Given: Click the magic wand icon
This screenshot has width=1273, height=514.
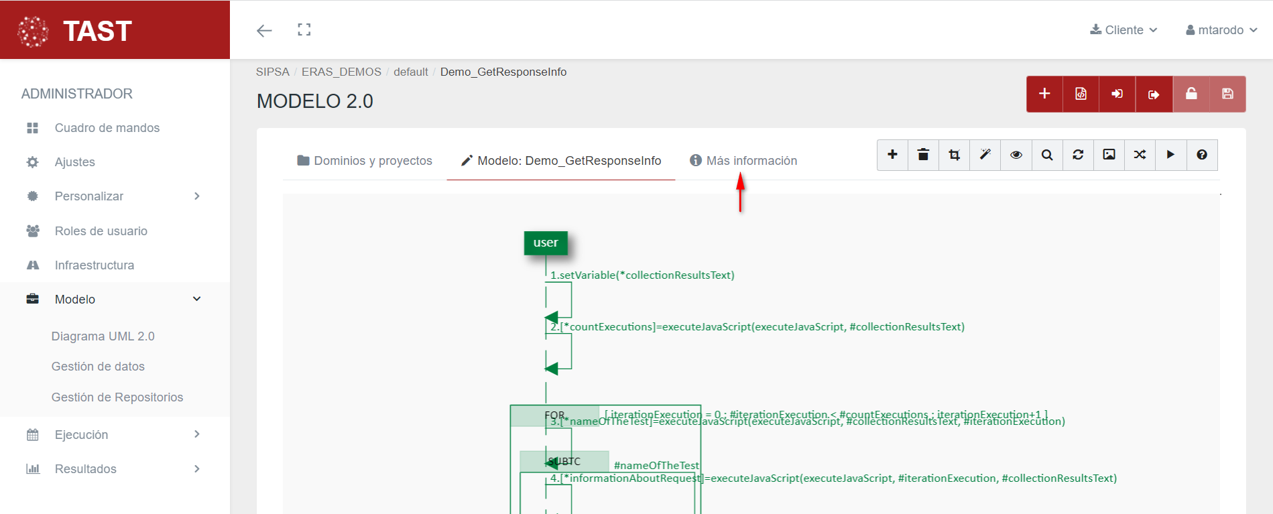Looking at the screenshot, I should click(985, 155).
